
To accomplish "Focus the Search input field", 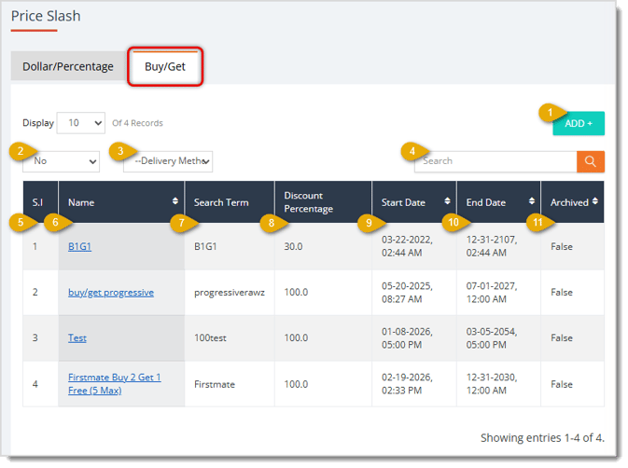I will tap(495, 161).
